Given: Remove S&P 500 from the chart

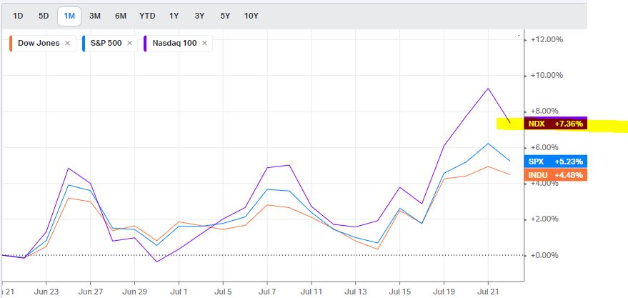Looking at the screenshot, I should pos(129,44).
